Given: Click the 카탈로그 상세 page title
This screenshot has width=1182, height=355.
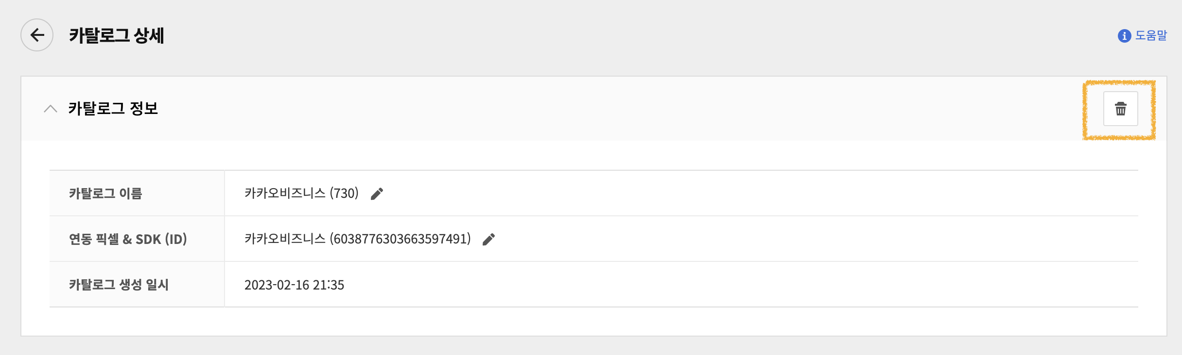Looking at the screenshot, I should (x=117, y=35).
